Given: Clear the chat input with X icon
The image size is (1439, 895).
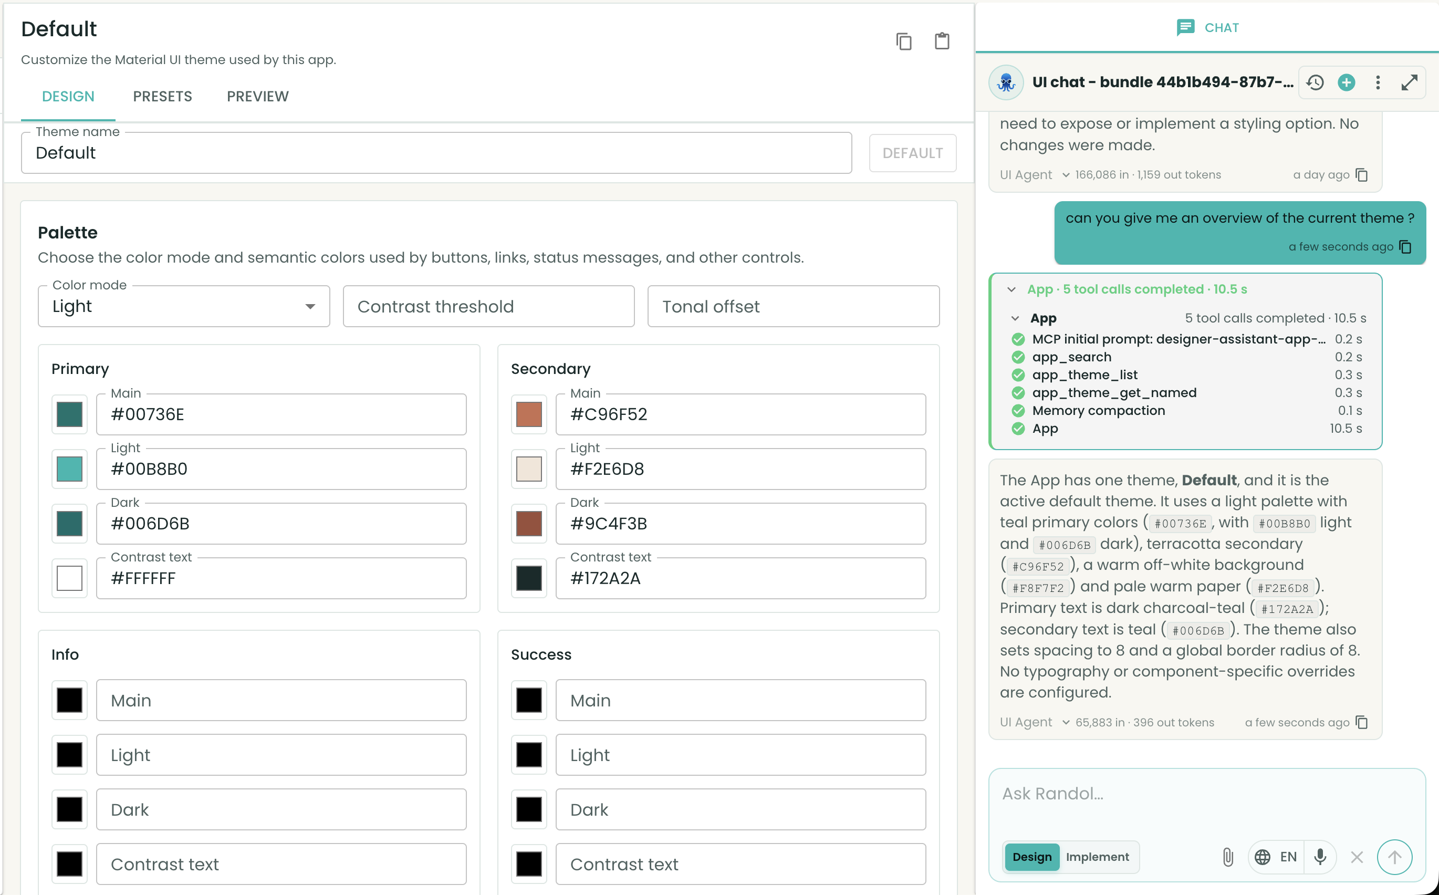Looking at the screenshot, I should tap(1357, 857).
